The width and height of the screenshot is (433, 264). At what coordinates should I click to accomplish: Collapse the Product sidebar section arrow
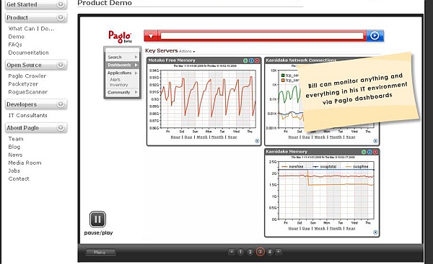point(61,17)
